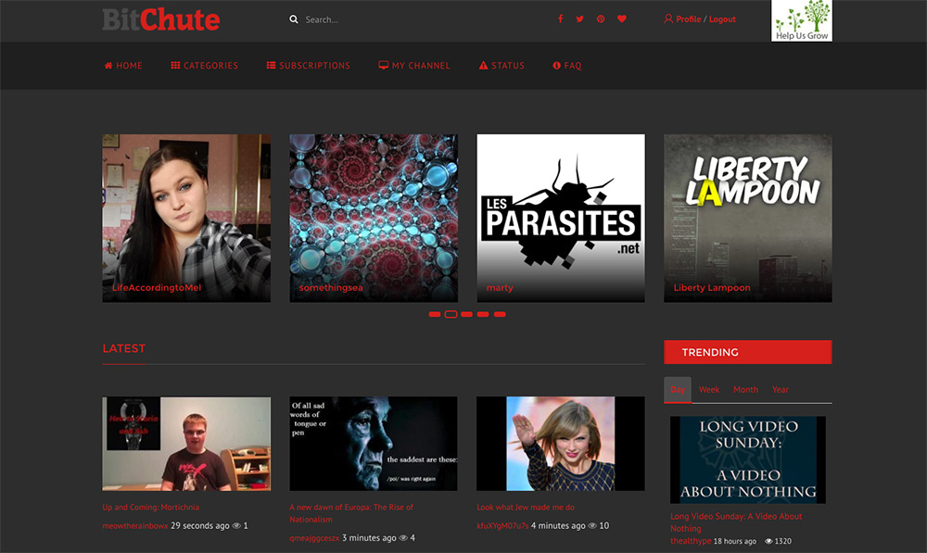
Task: Open the Categories menu item
Action: point(205,66)
